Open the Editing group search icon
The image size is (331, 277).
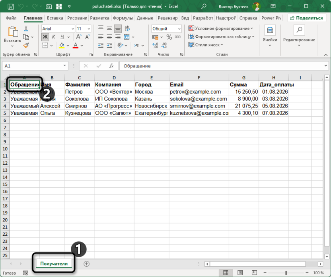tap(299, 30)
